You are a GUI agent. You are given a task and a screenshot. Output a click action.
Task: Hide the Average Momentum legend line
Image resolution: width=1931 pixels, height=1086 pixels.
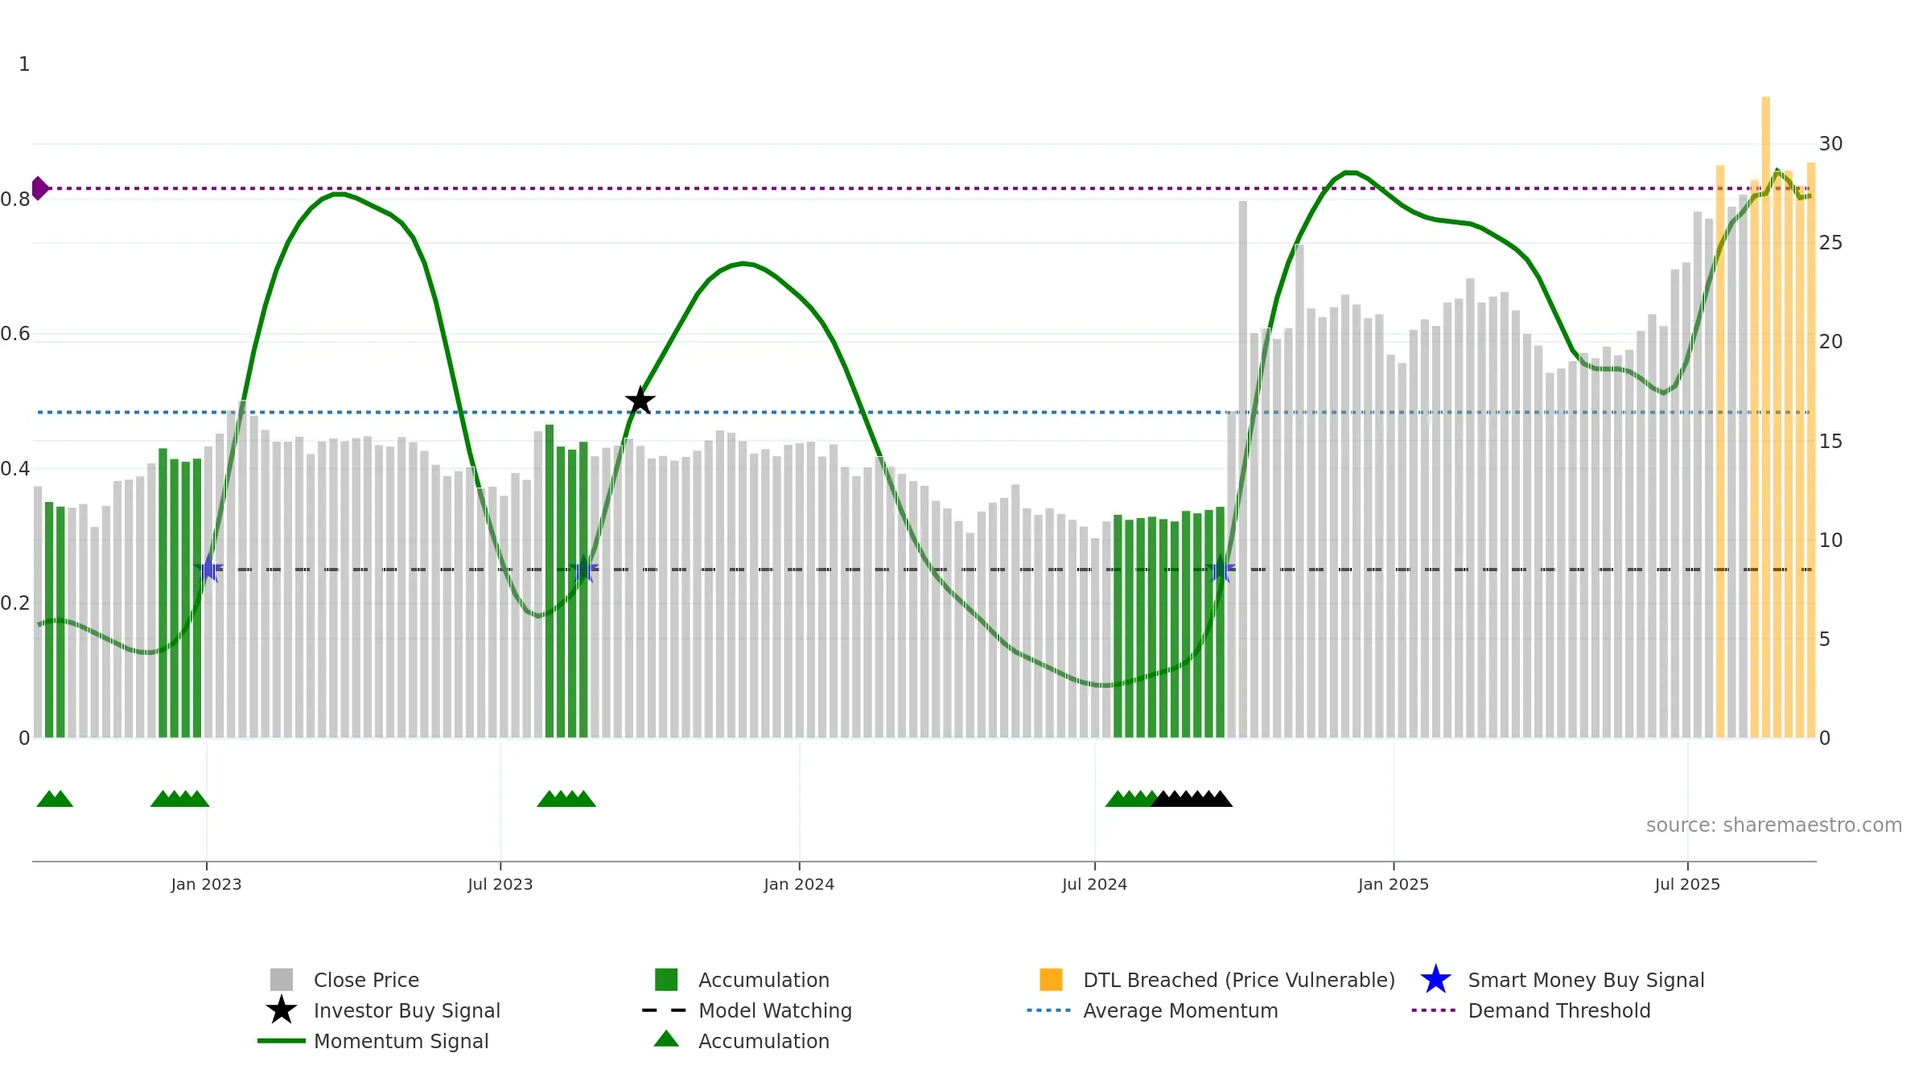click(1180, 1010)
